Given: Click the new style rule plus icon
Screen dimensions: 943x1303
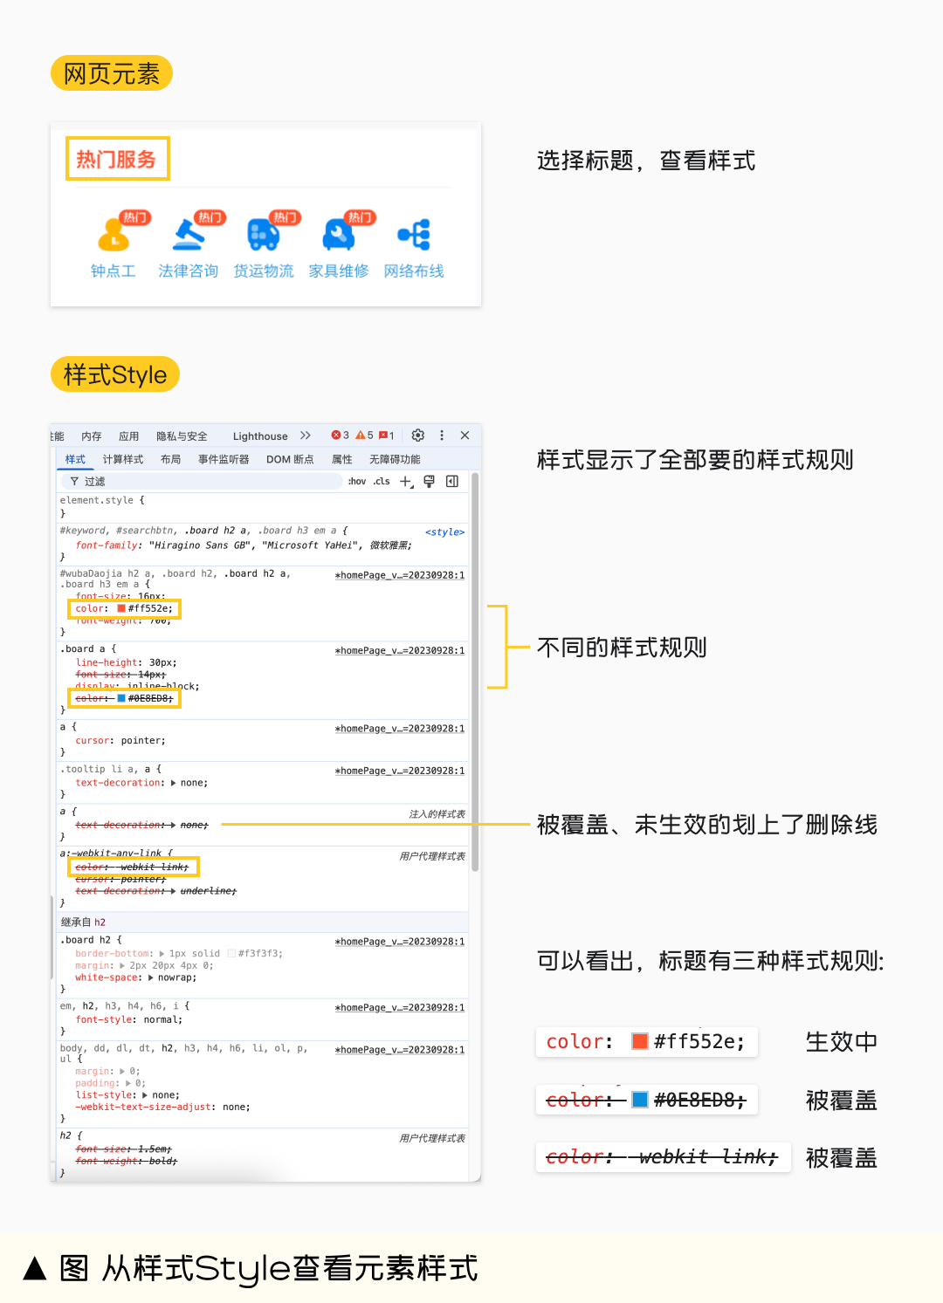Looking at the screenshot, I should (x=406, y=482).
